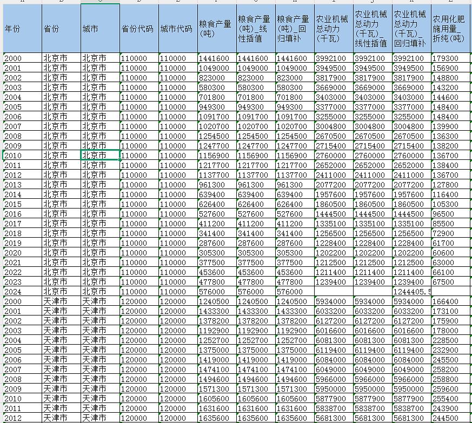
Task: Click grain cell 1571300 in 线性插值 column
Action: click(256, 389)
